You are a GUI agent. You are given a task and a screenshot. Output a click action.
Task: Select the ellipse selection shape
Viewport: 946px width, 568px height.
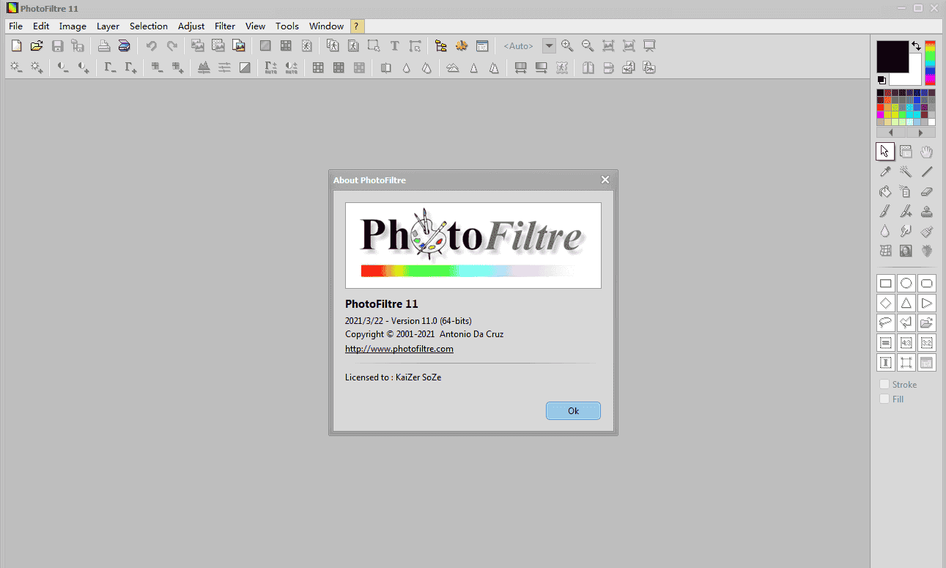point(906,282)
